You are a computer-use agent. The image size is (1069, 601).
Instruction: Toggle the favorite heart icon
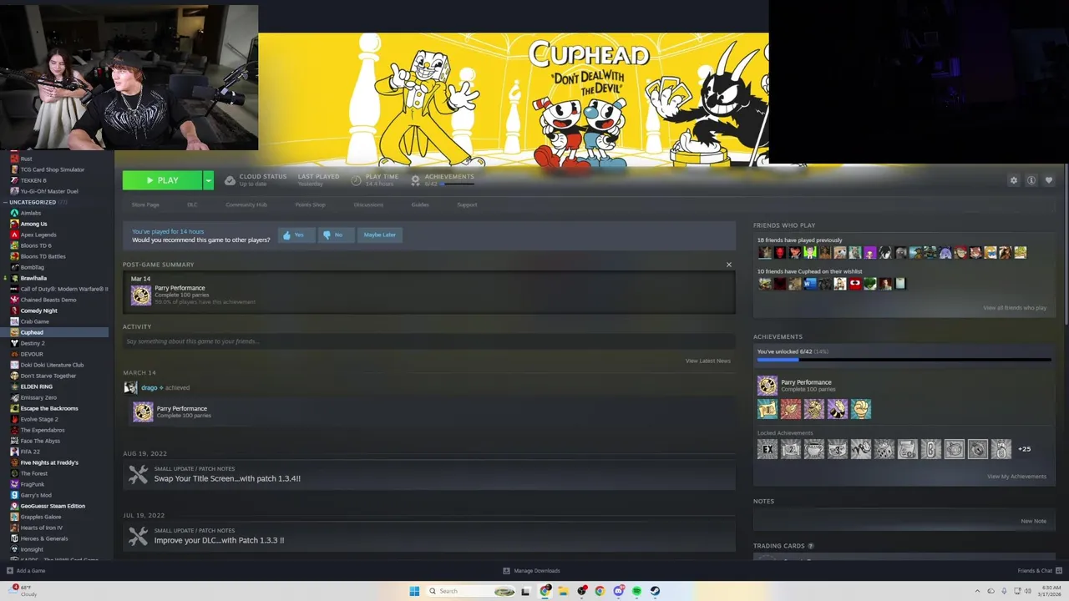point(1049,180)
